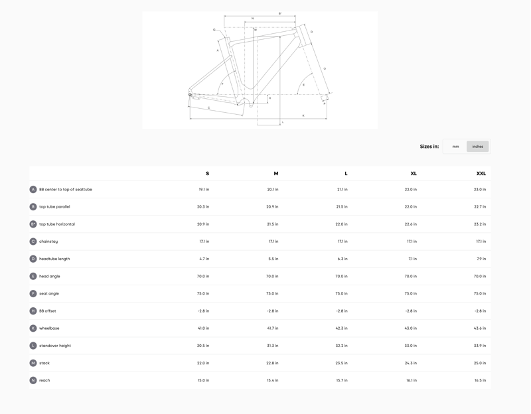Click the E badge for head angle

tap(33, 276)
